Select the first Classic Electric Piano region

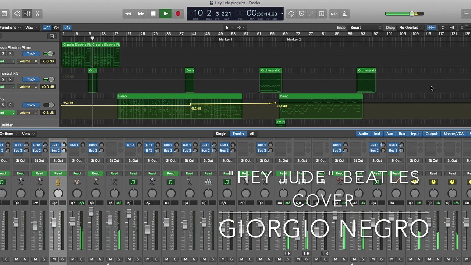pyautogui.click(x=77, y=54)
